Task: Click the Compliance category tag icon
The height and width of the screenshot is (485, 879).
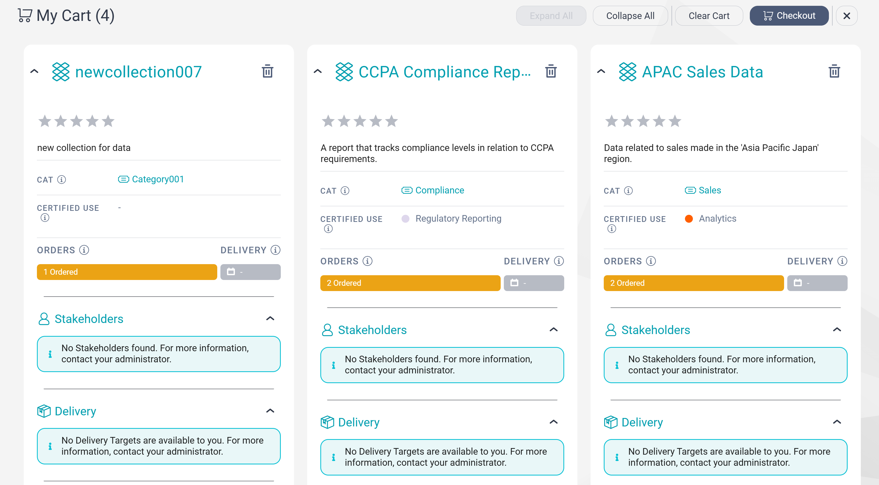Action: (407, 190)
